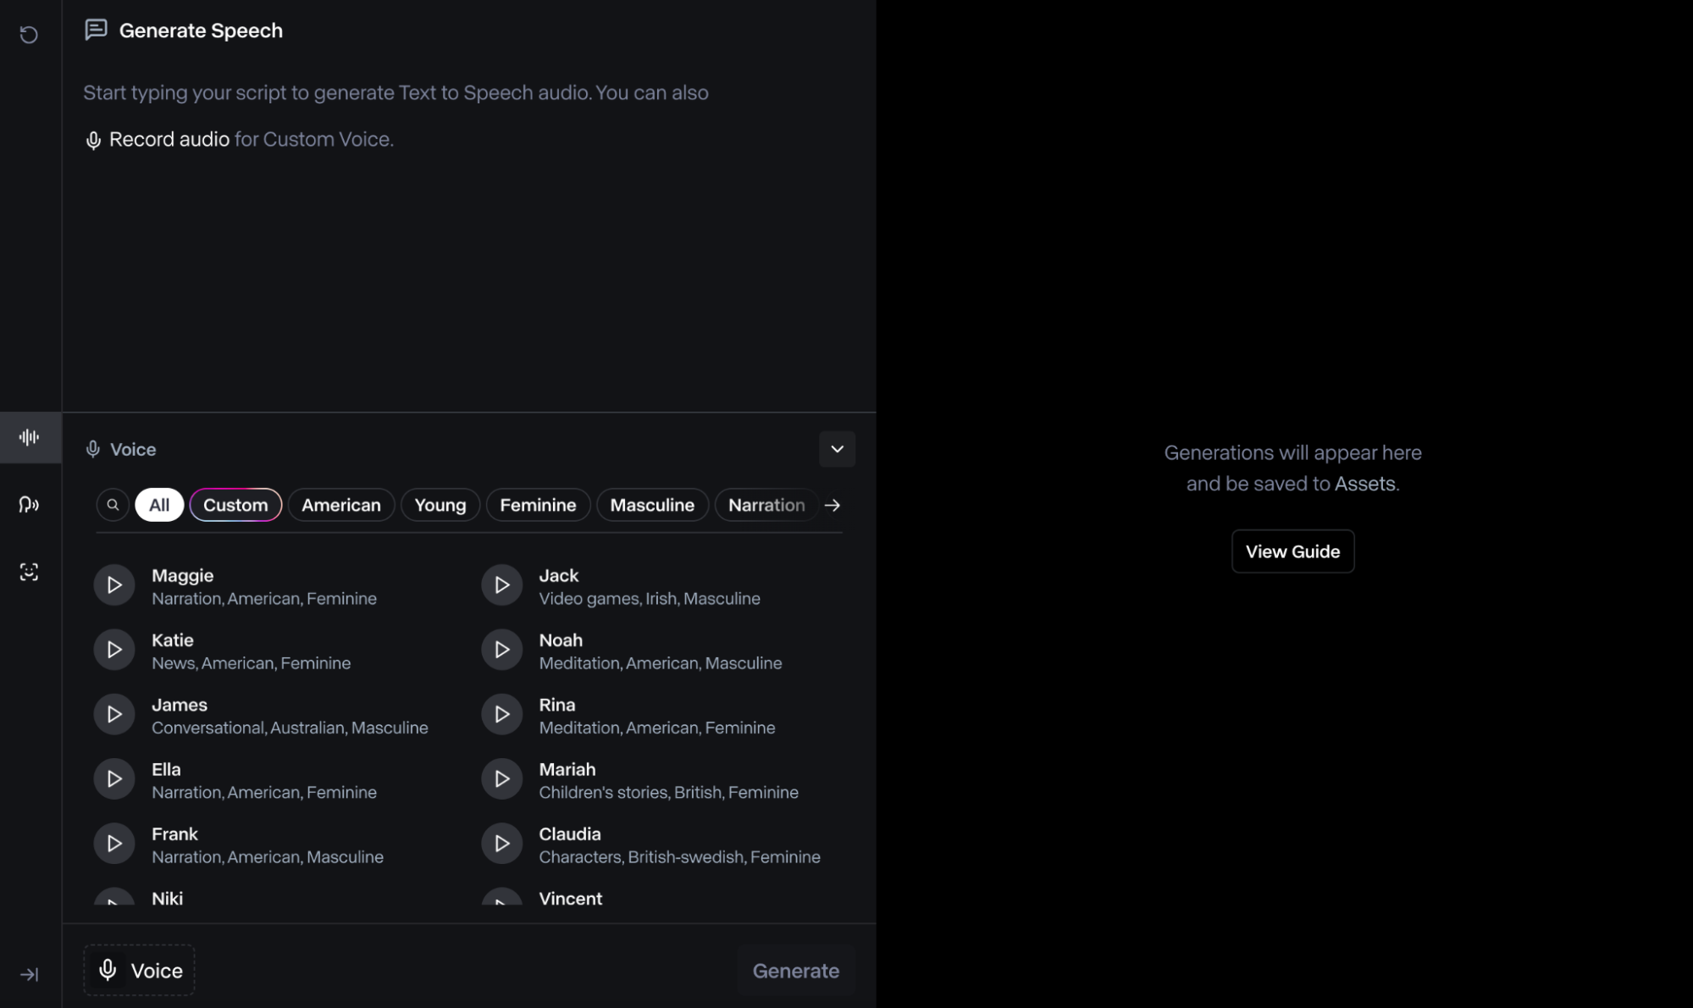The width and height of the screenshot is (1693, 1008).
Task: Select the American accent filter tab
Action: pos(340,504)
